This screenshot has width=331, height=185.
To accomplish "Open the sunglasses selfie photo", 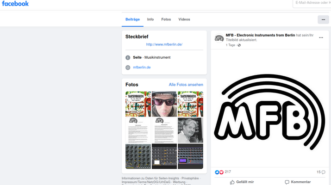I will (x=164, y=104).
